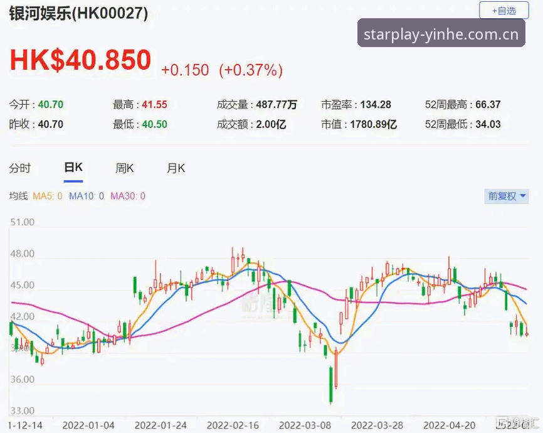Click the current price HK$40.850
543x433 pixels.
(80, 60)
